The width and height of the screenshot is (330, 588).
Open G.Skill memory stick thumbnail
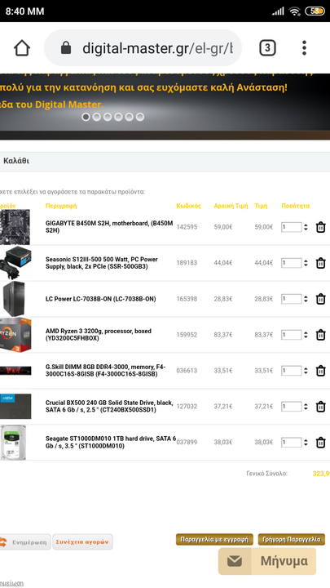click(15, 371)
